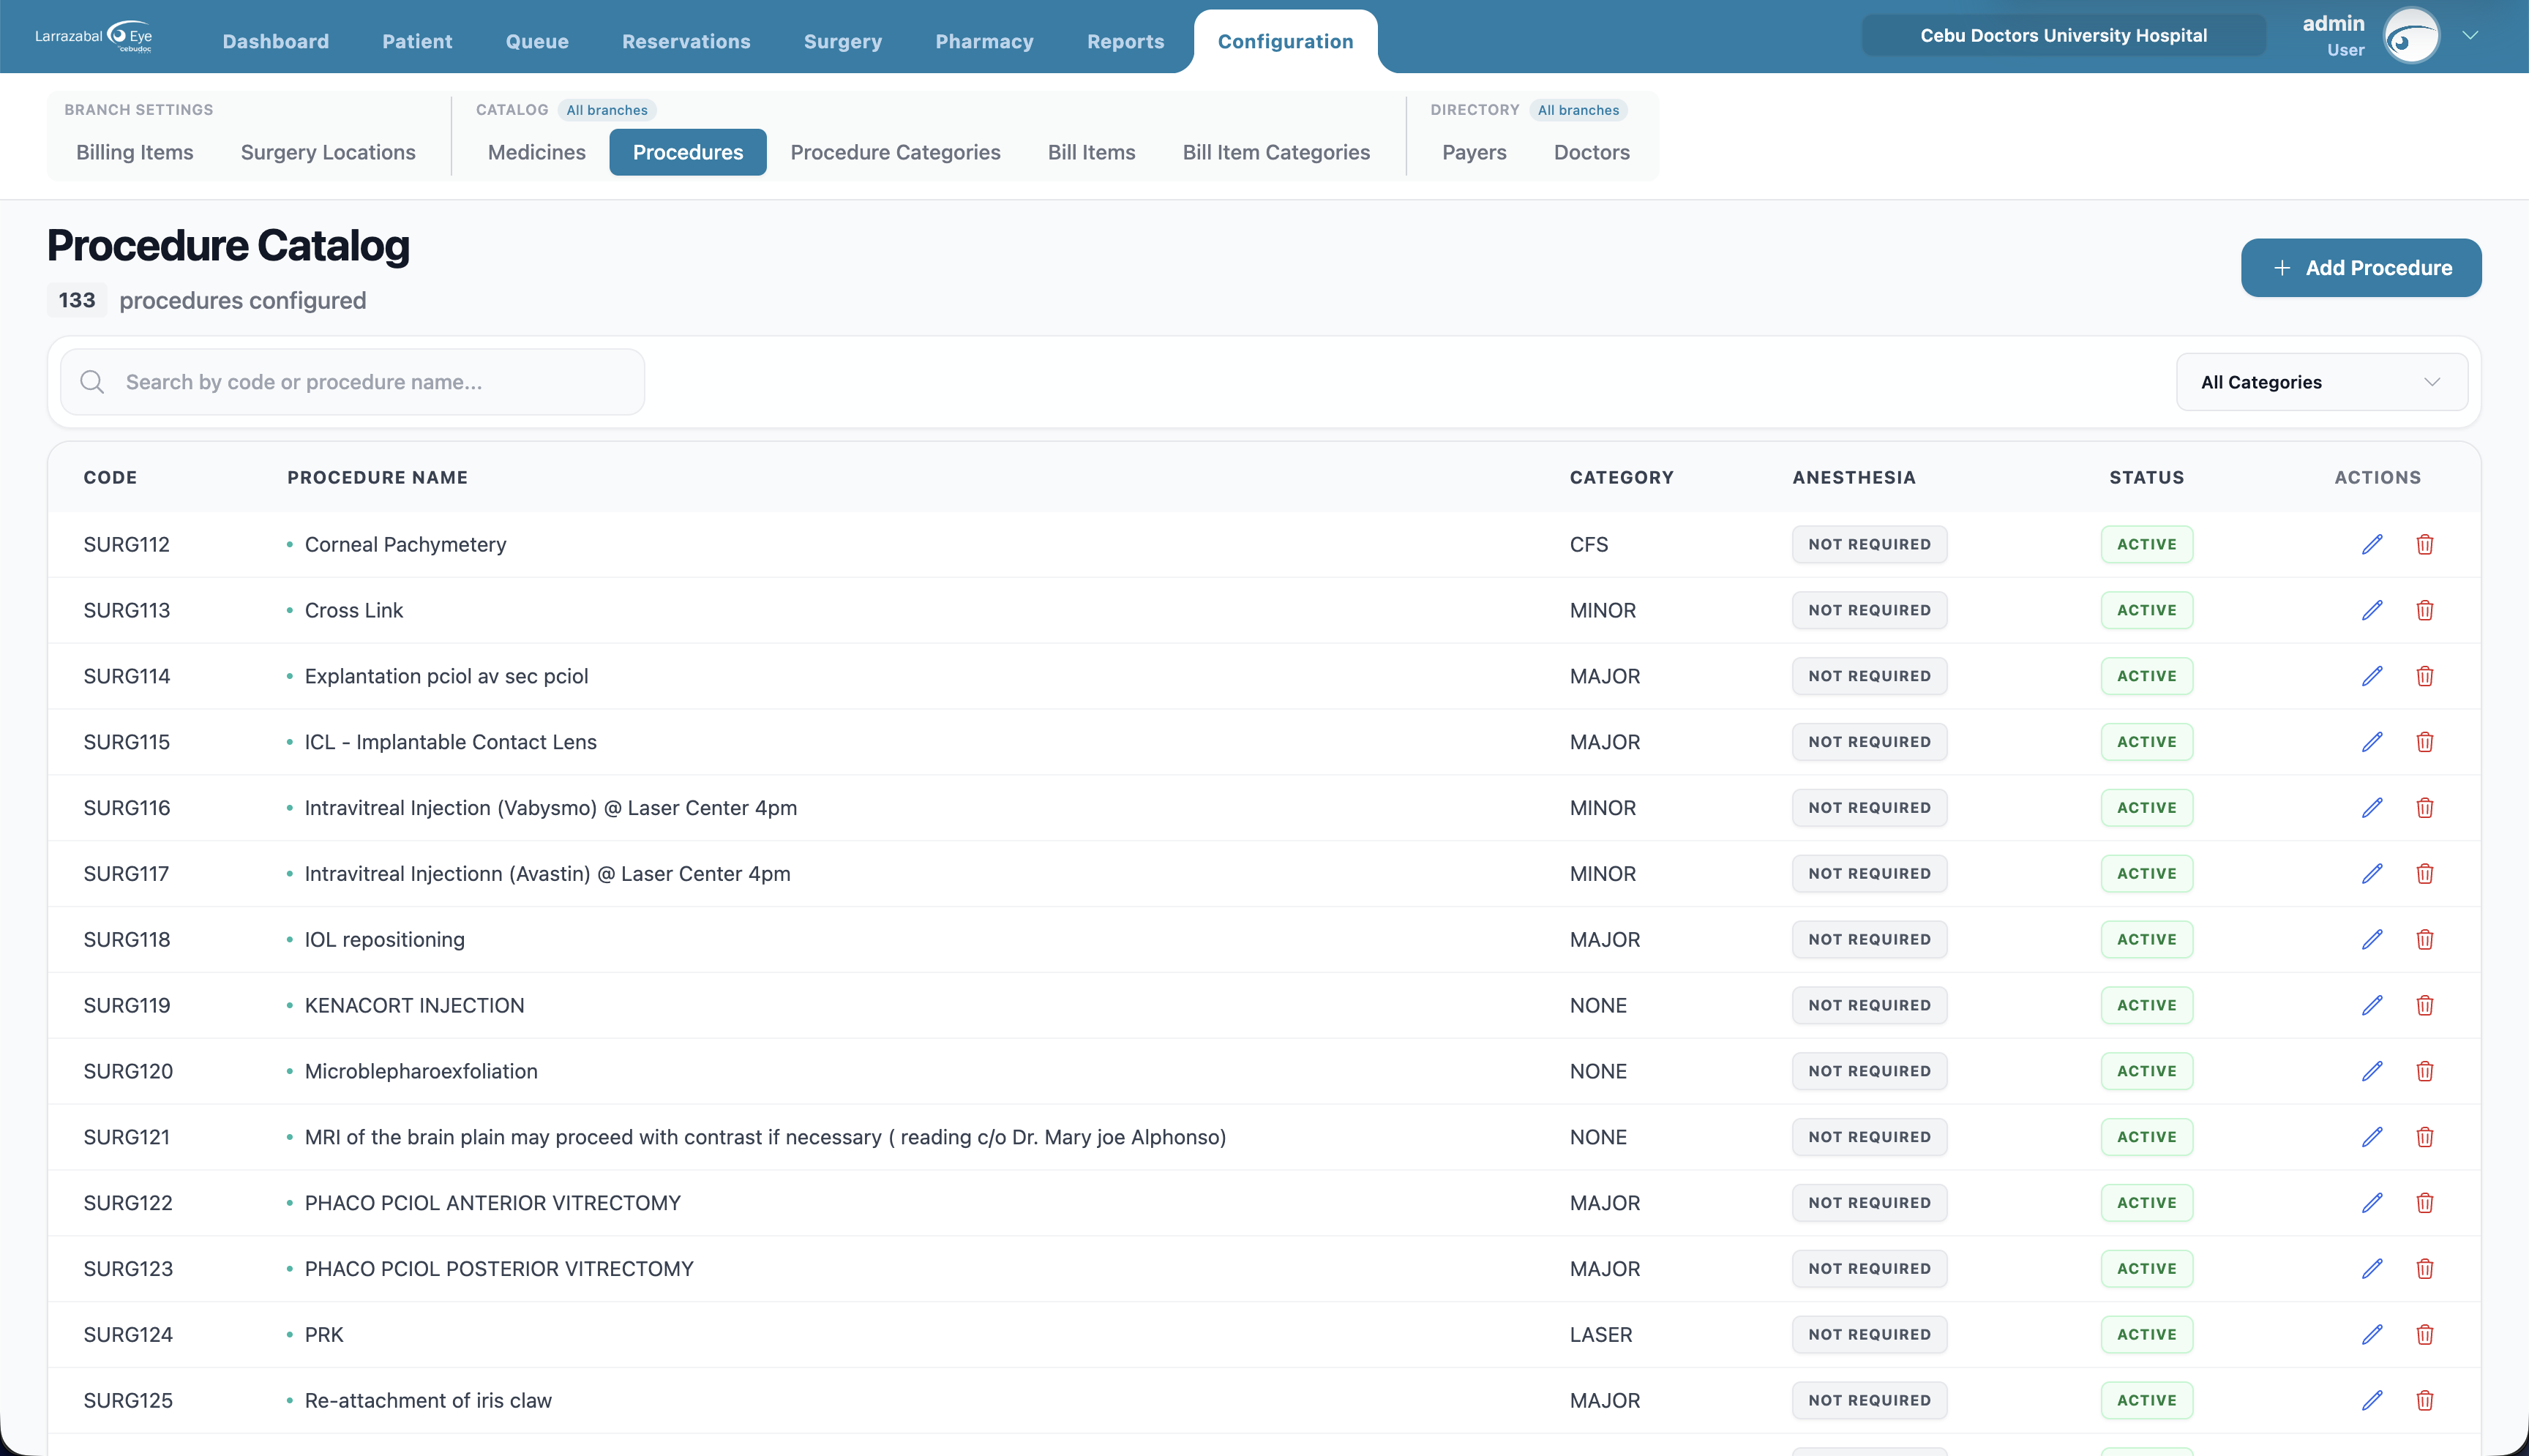
Task: Switch to the Queue tab
Action: pos(537,41)
